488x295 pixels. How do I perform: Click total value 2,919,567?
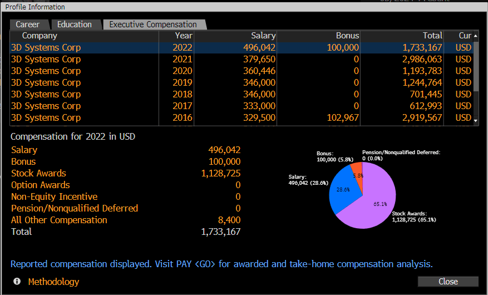pos(422,118)
